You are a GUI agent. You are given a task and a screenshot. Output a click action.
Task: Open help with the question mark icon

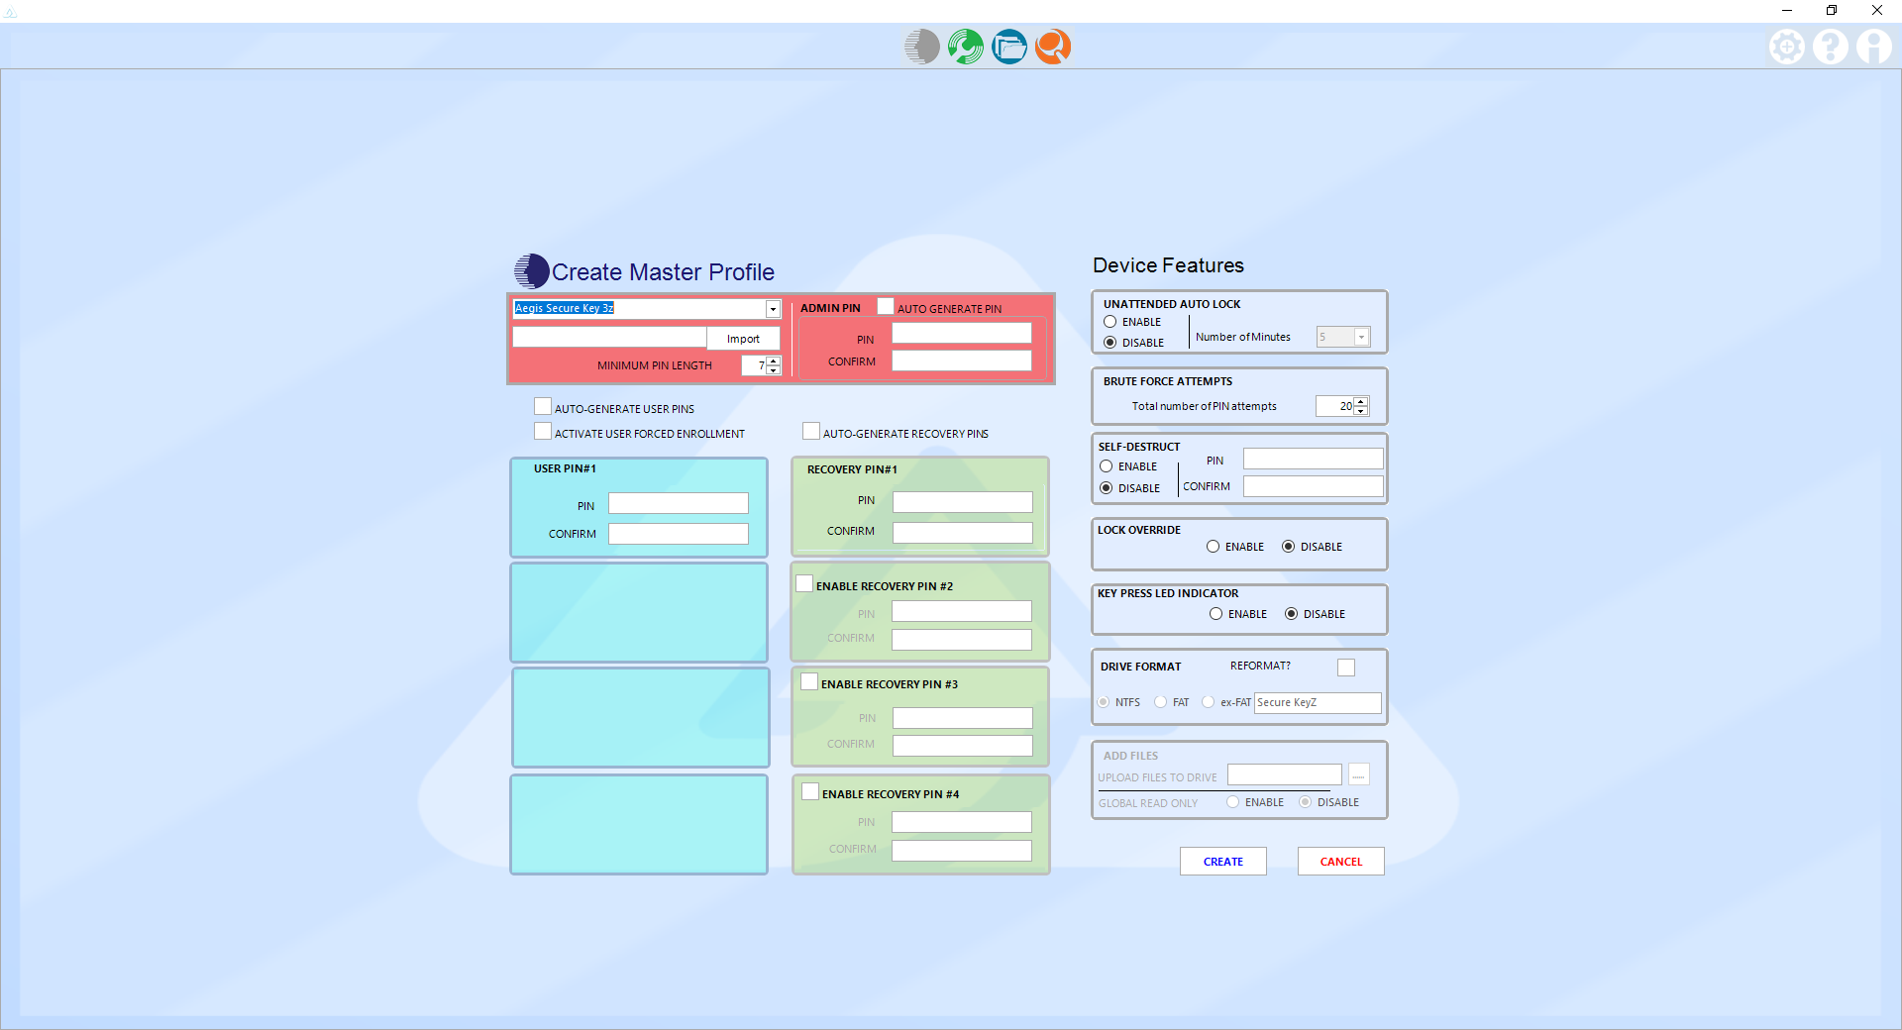coord(1830,47)
